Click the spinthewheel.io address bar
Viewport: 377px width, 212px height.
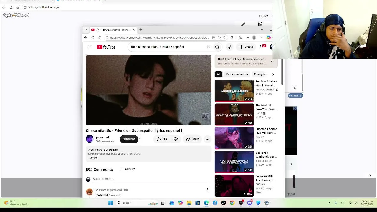[44, 7]
